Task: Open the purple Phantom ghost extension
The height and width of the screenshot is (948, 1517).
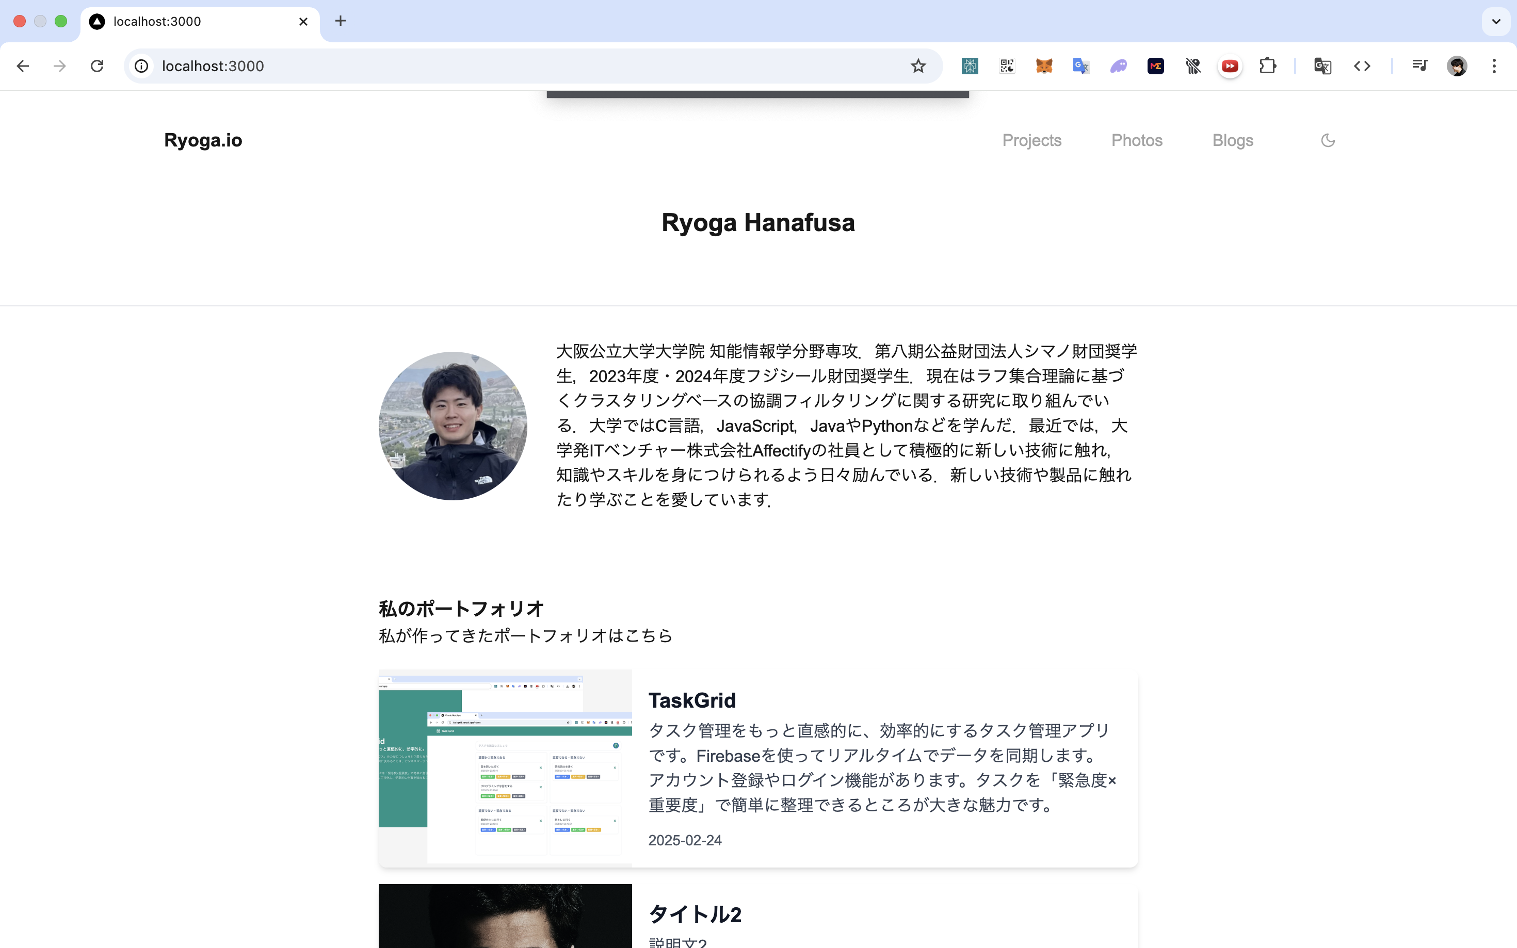Action: coord(1118,66)
